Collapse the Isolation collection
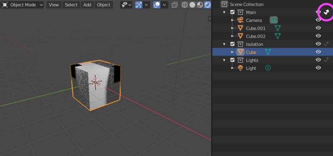The image size is (333, 156). [x=224, y=44]
